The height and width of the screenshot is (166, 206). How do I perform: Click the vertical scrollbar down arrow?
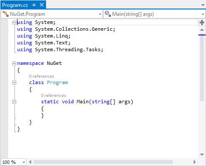pos(202,154)
